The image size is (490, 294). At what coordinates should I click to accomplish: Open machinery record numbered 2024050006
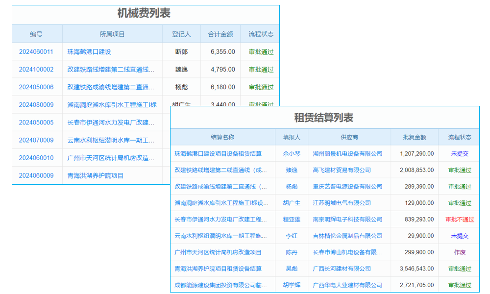click(37, 87)
